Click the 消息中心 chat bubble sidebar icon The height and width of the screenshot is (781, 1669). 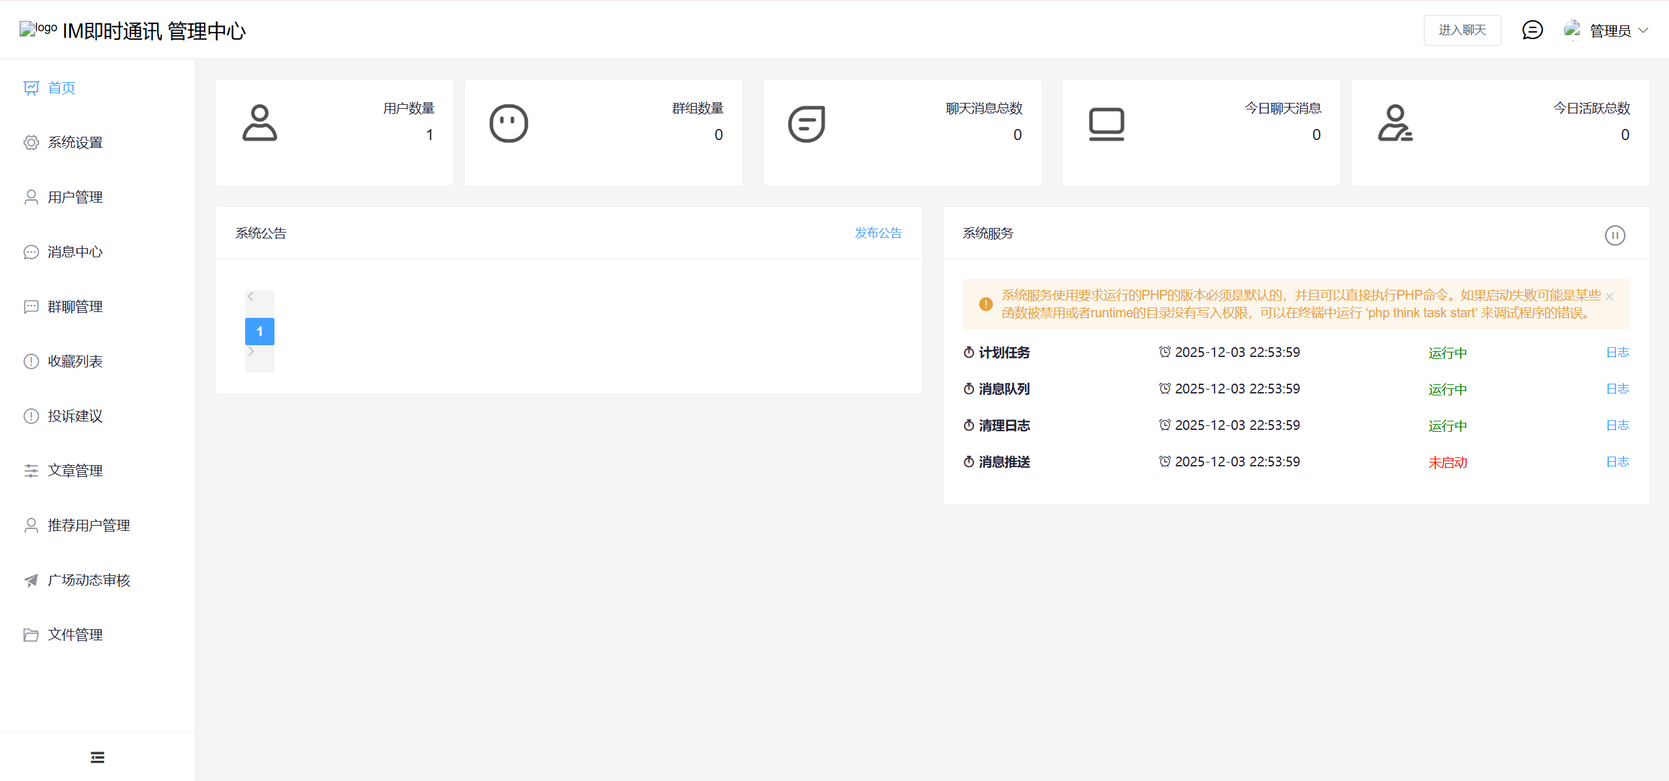tap(31, 252)
